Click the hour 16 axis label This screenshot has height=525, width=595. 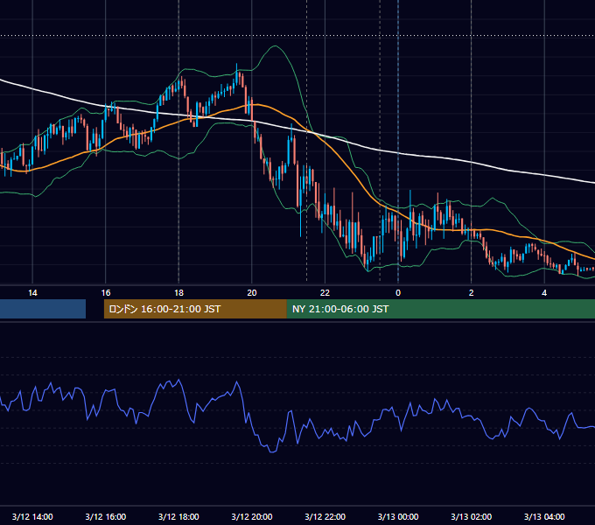pos(106,293)
